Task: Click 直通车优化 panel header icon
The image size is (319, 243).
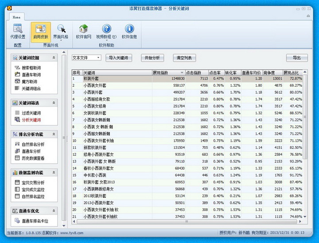Action: click(15, 211)
